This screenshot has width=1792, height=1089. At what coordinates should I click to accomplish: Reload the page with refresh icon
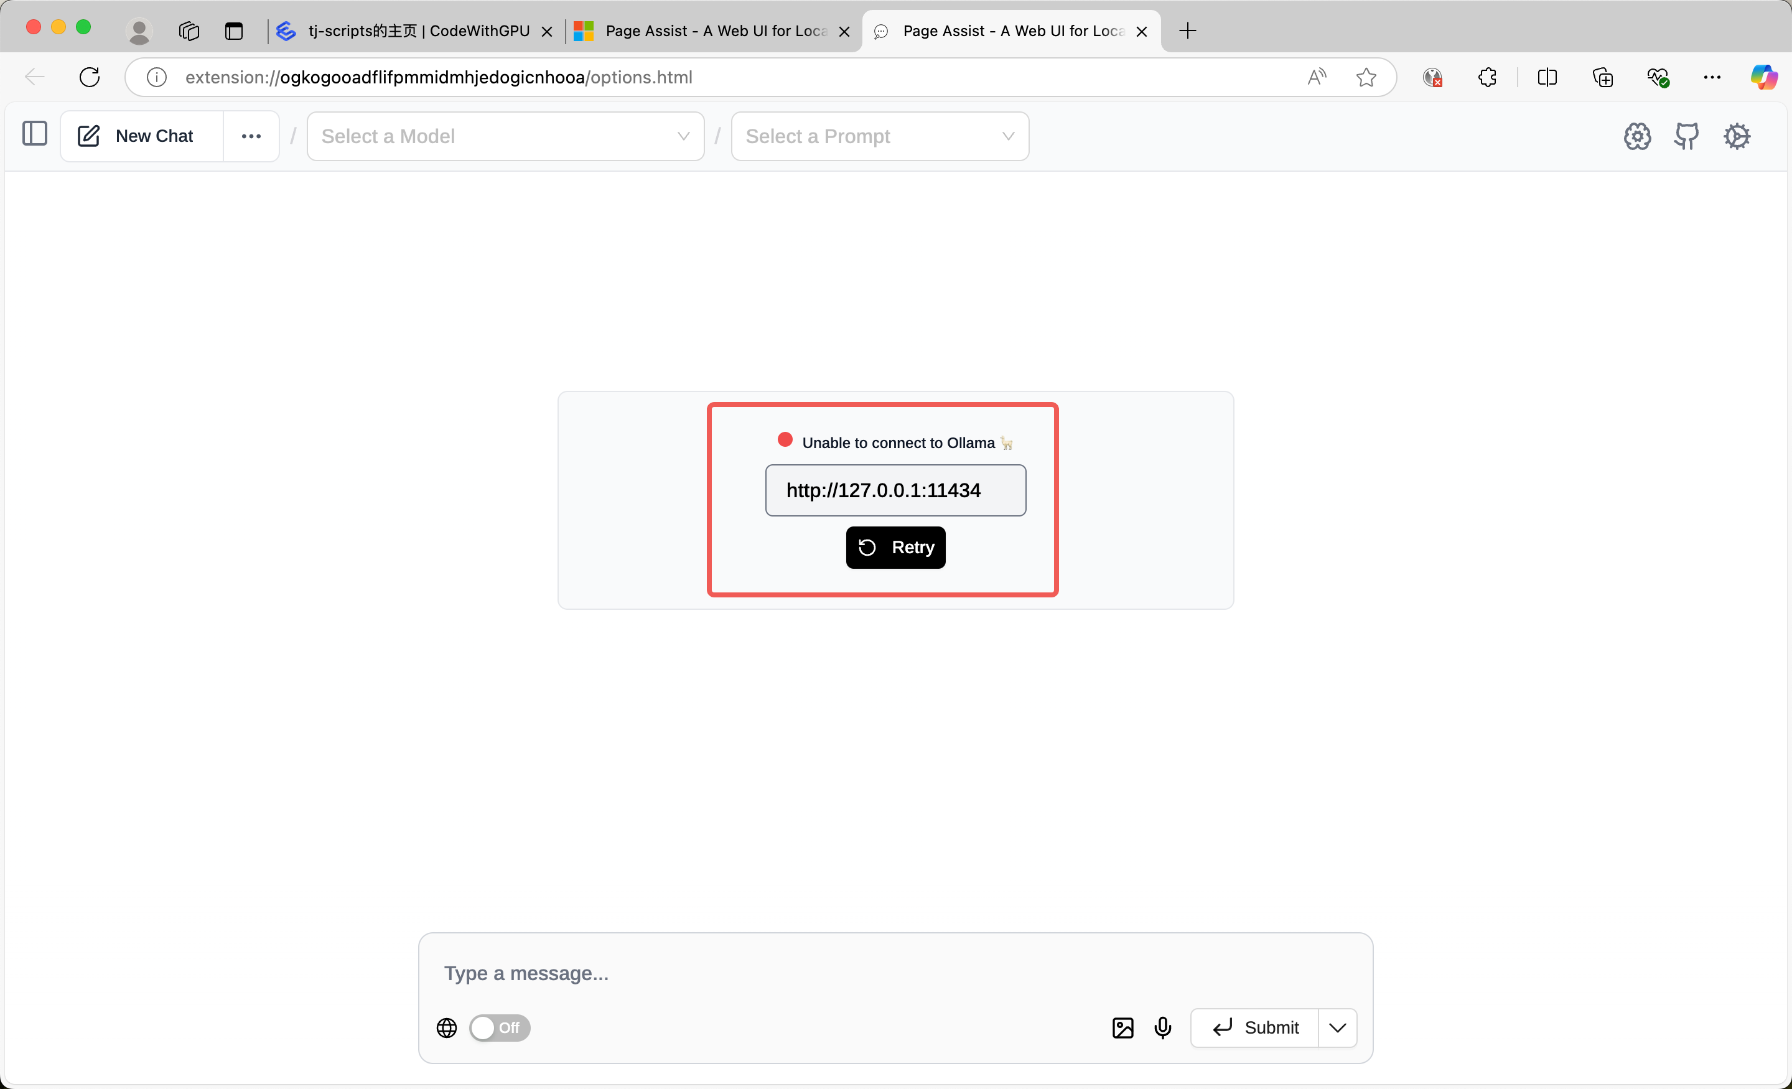90,77
